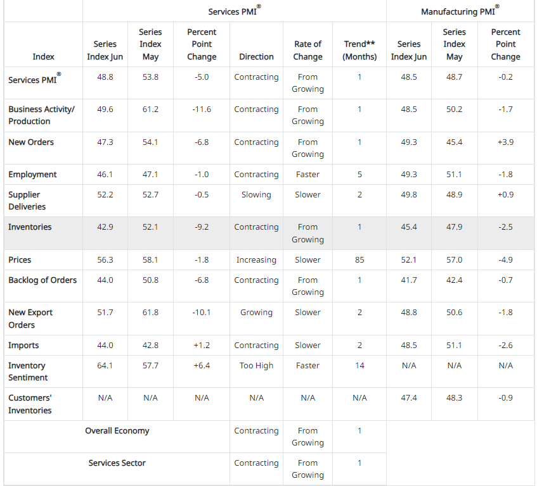Select the New Export Orders row label
The height and width of the screenshot is (486, 537).
coord(30,318)
